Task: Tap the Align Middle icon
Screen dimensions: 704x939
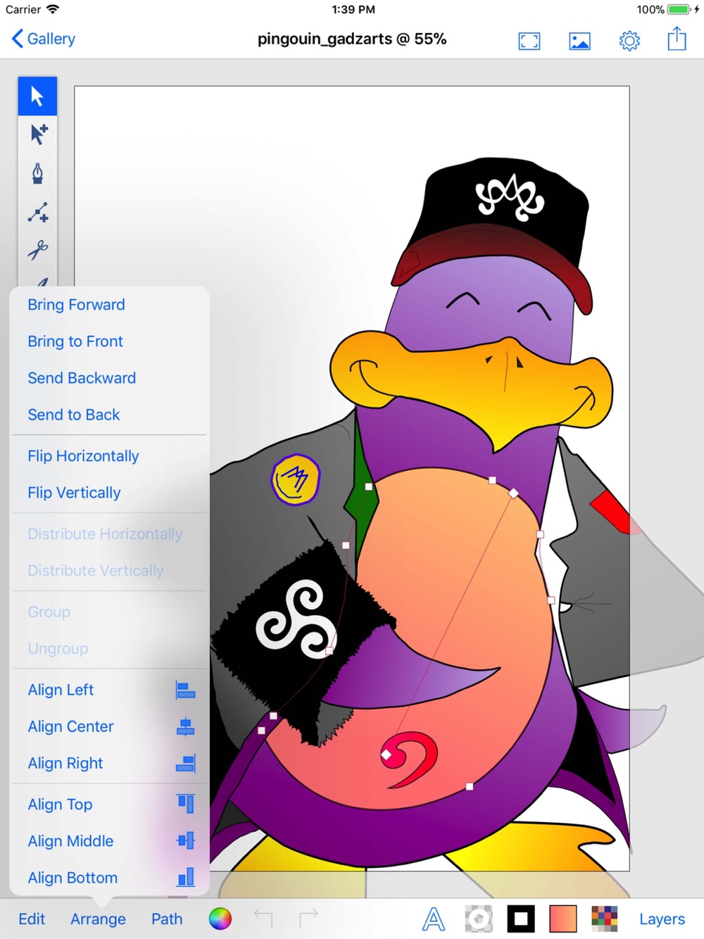Action: 186,840
